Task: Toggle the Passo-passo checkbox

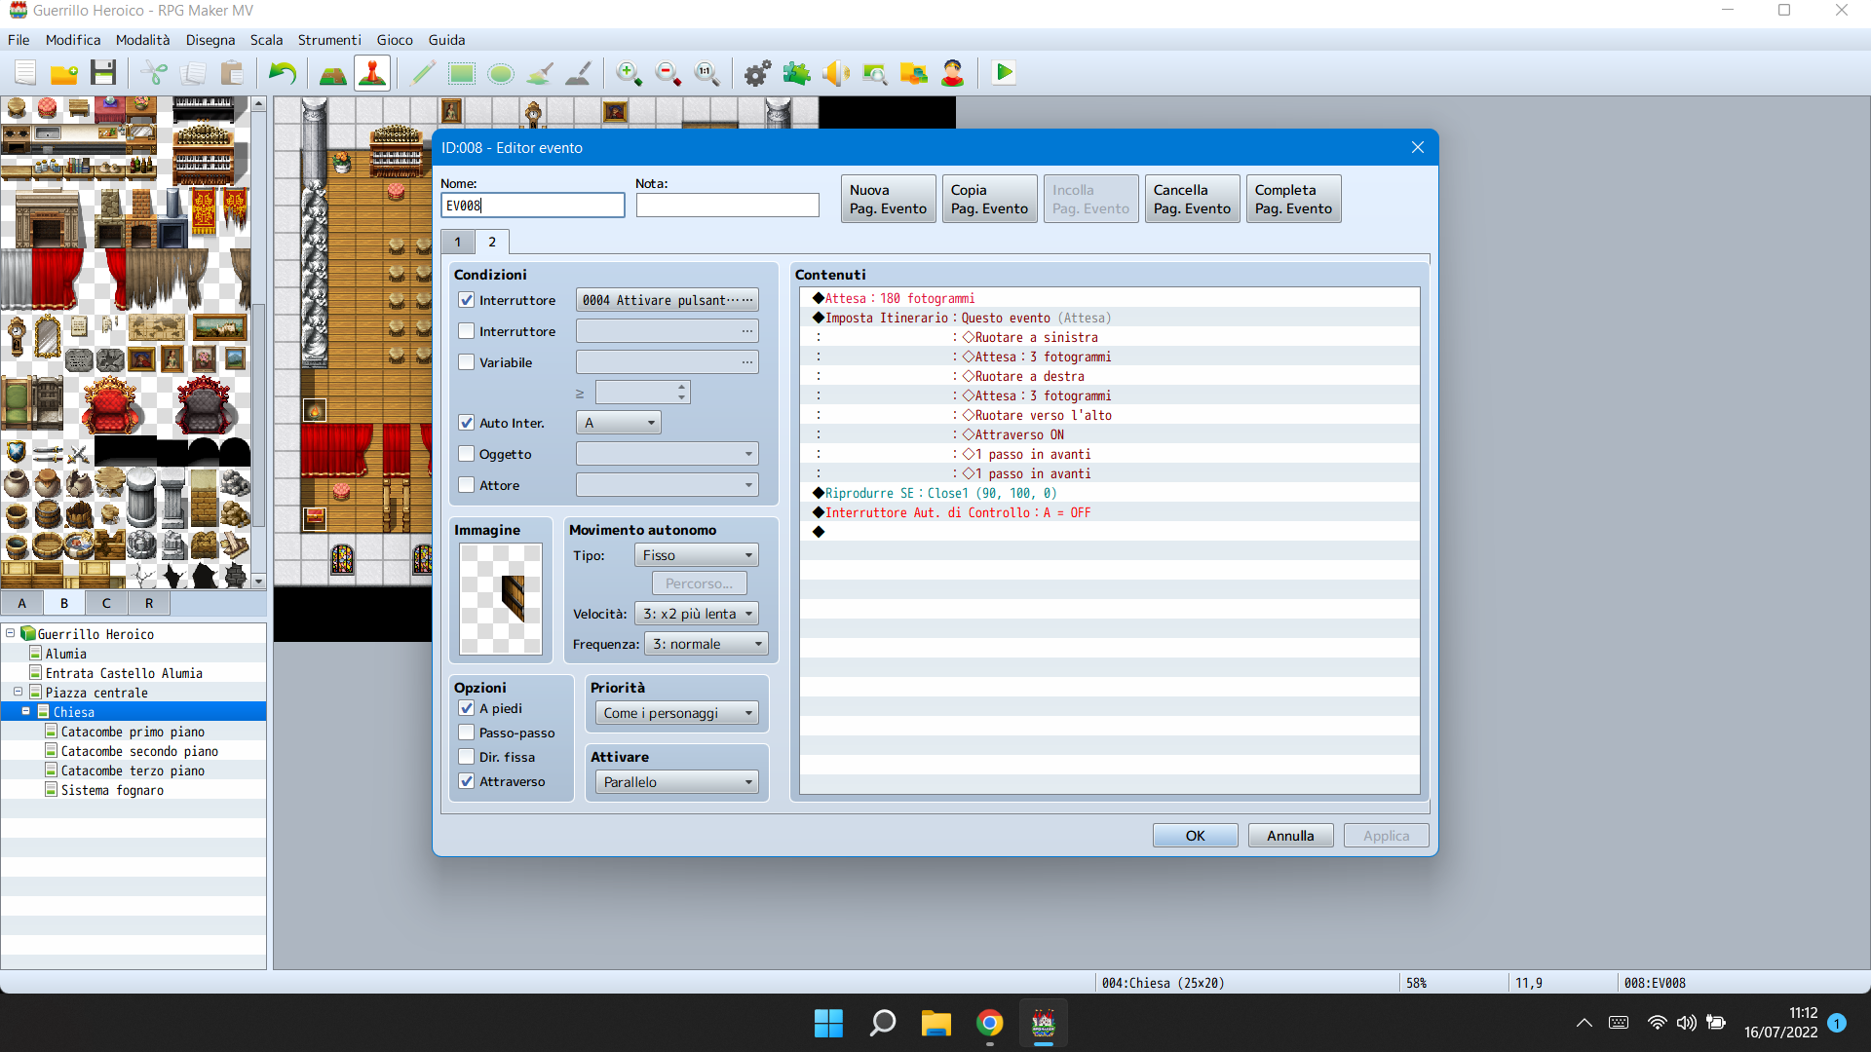Action: (x=467, y=733)
